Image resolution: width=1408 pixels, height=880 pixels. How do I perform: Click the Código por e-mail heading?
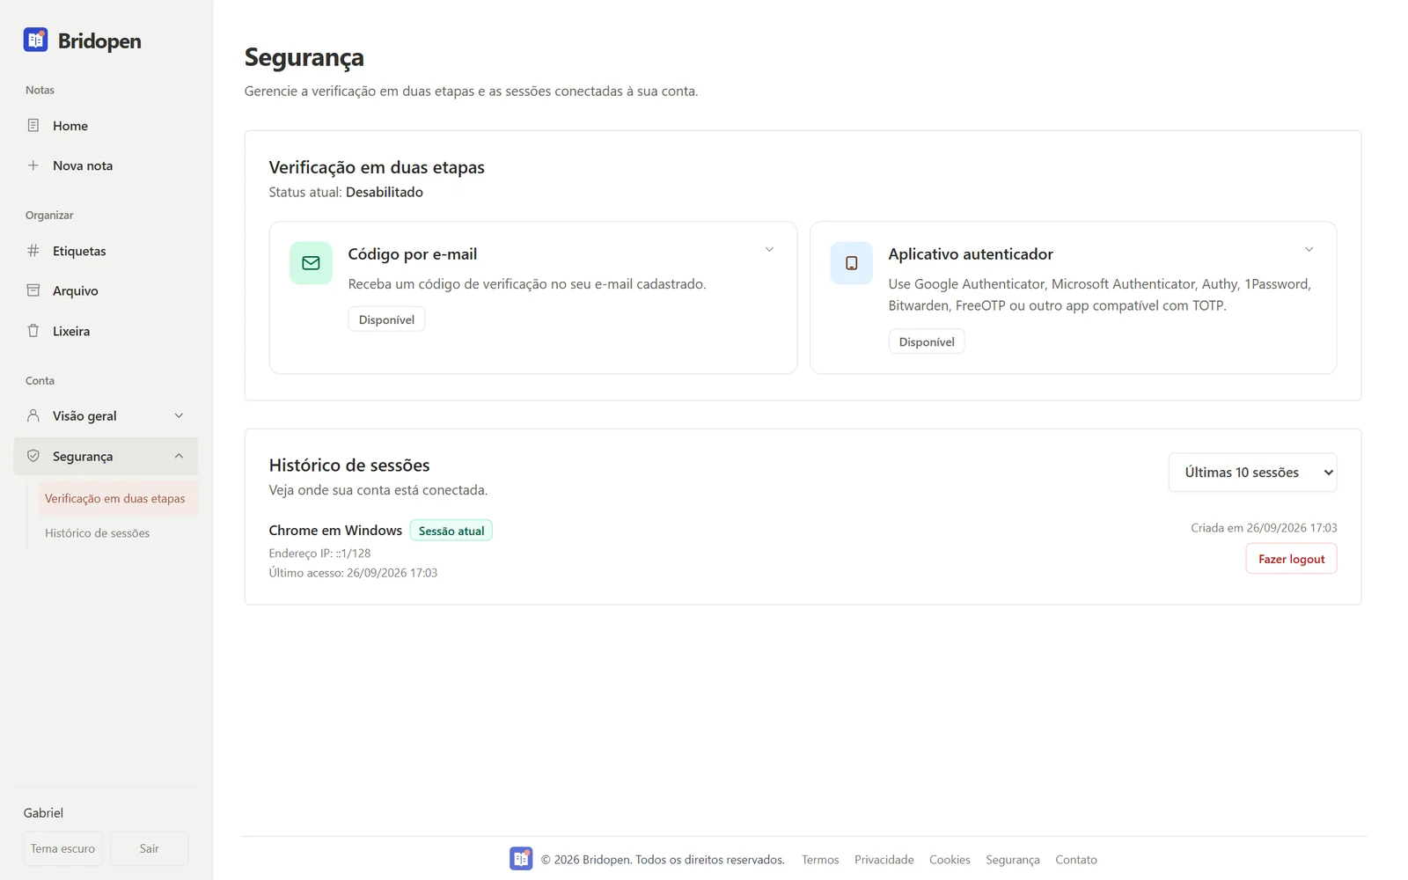click(x=413, y=254)
